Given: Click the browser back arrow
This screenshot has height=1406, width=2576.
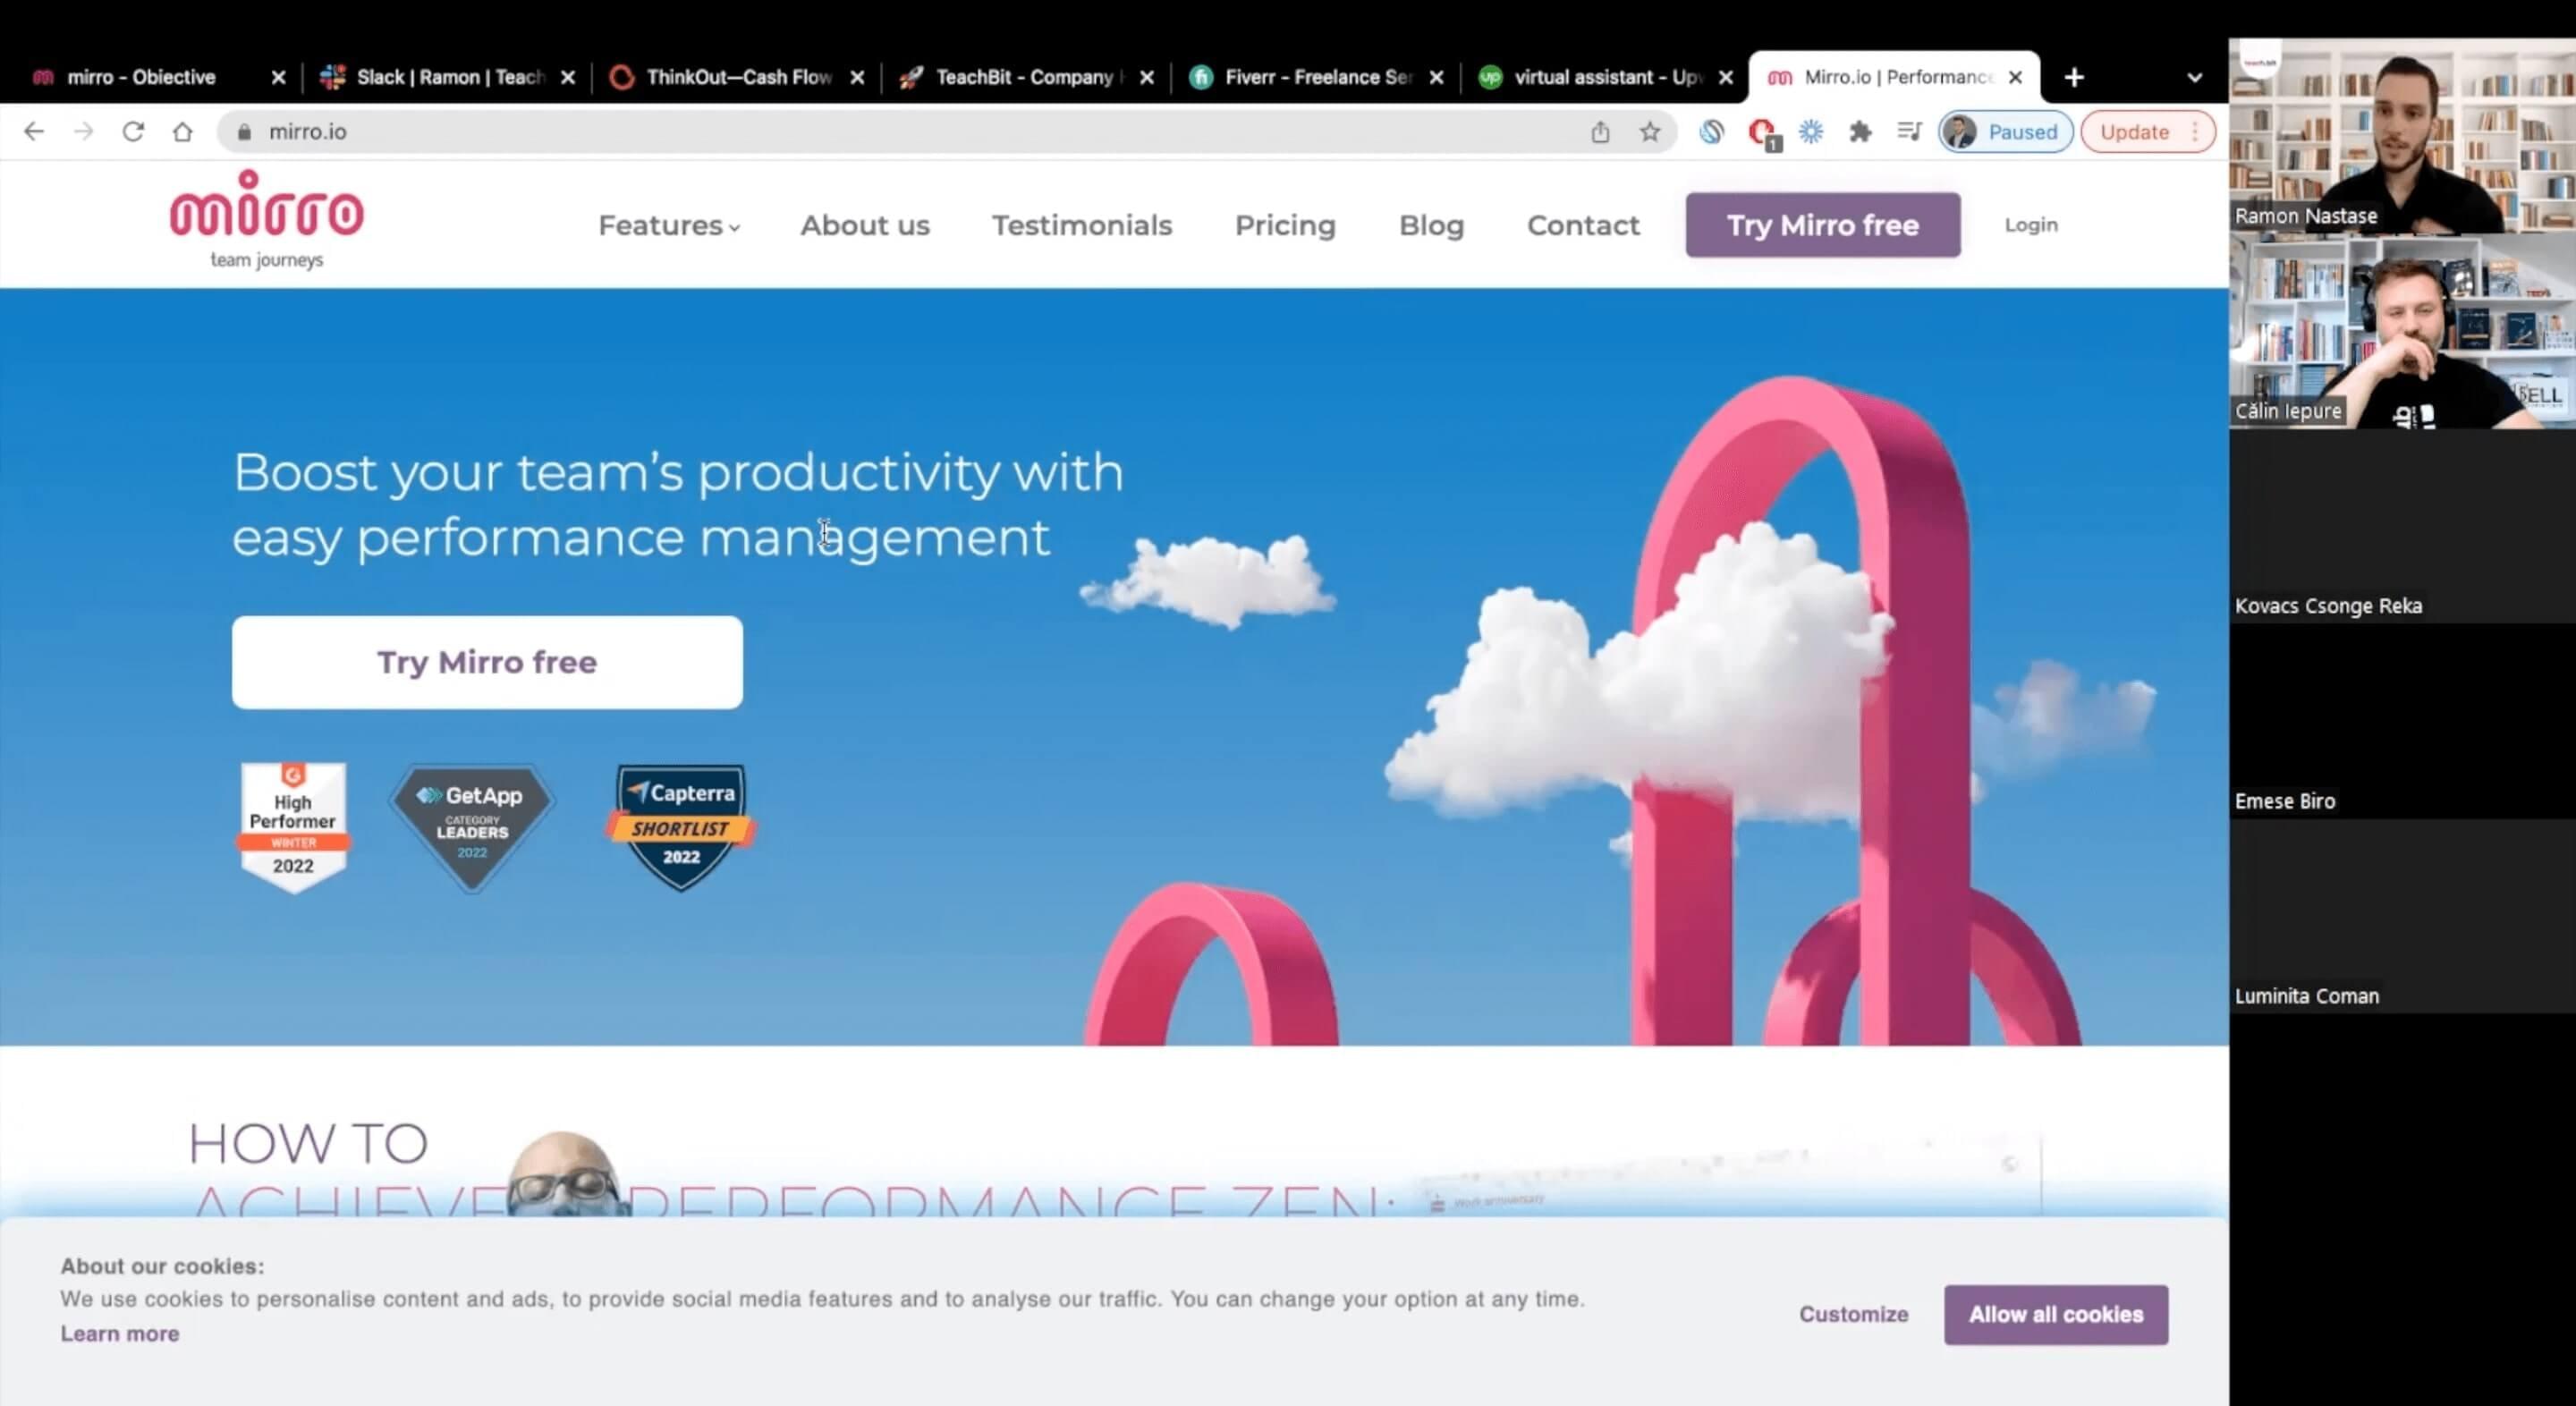Looking at the screenshot, I should tap(34, 132).
